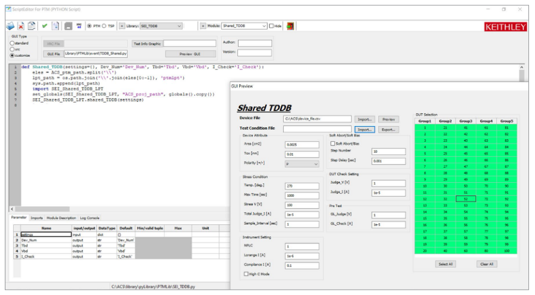Click the exit icon next to Hide
Screen dimensions: 535x295
coord(290,27)
